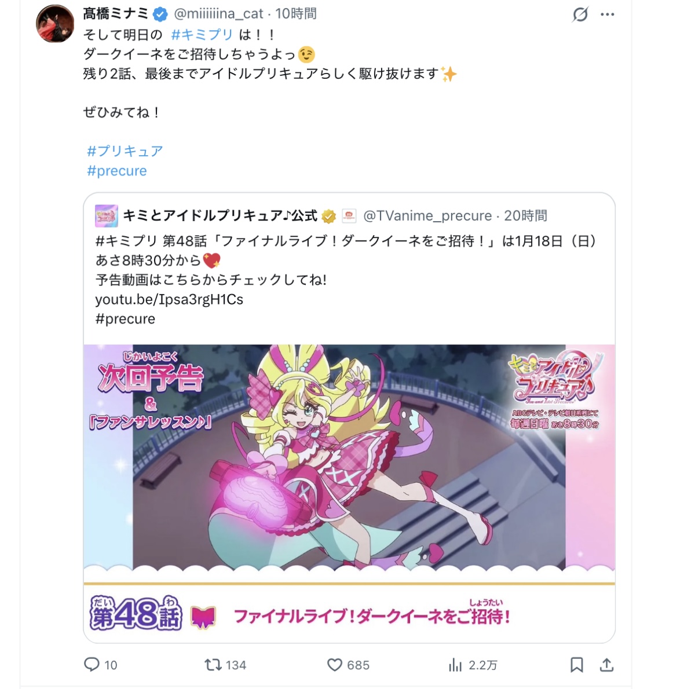Follow the #precure hashtag link under #プリキュア
The height and width of the screenshot is (689, 673).
(117, 170)
